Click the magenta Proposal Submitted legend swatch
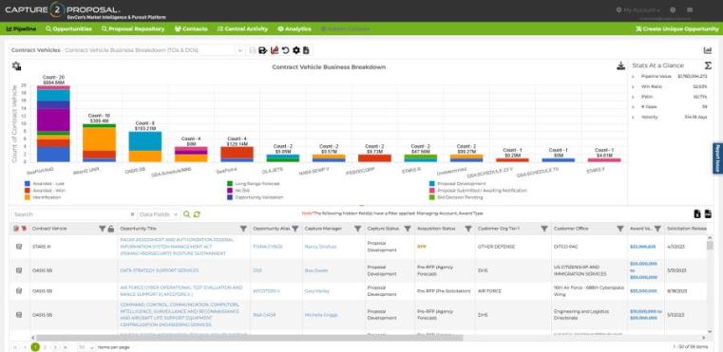Image resolution: width=723 pixels, height=352 pixels. [431, 191]
